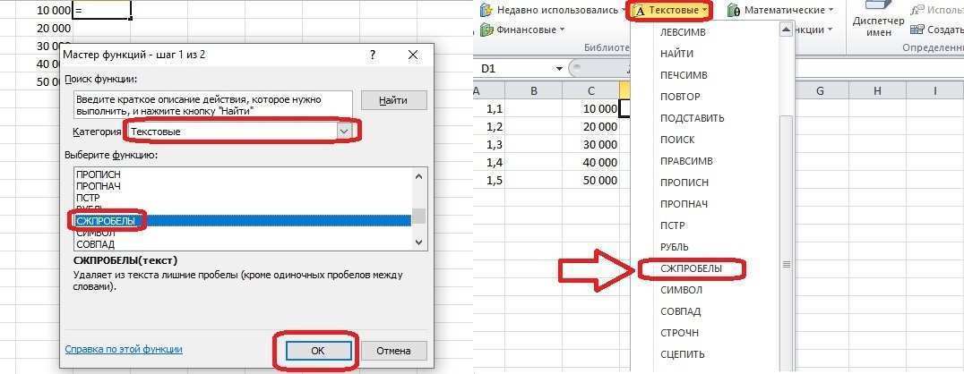
Task: Close the Мастер функций dialog with X
Action: (412, 55)
